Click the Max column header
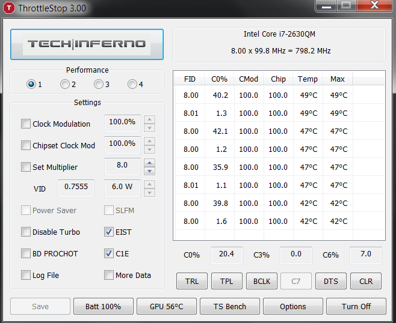Screen dimensions: 396x323 click(338, 79)
